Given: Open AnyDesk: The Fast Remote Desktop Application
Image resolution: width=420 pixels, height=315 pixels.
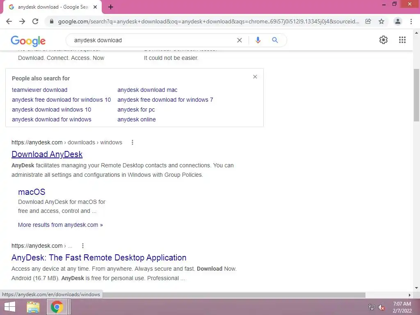Looking at the screenshot, I should coord(99,258).
